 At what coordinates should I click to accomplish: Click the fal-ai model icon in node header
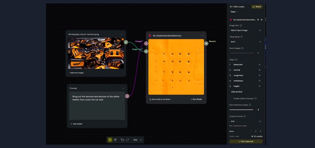click(x=150, y=36)
